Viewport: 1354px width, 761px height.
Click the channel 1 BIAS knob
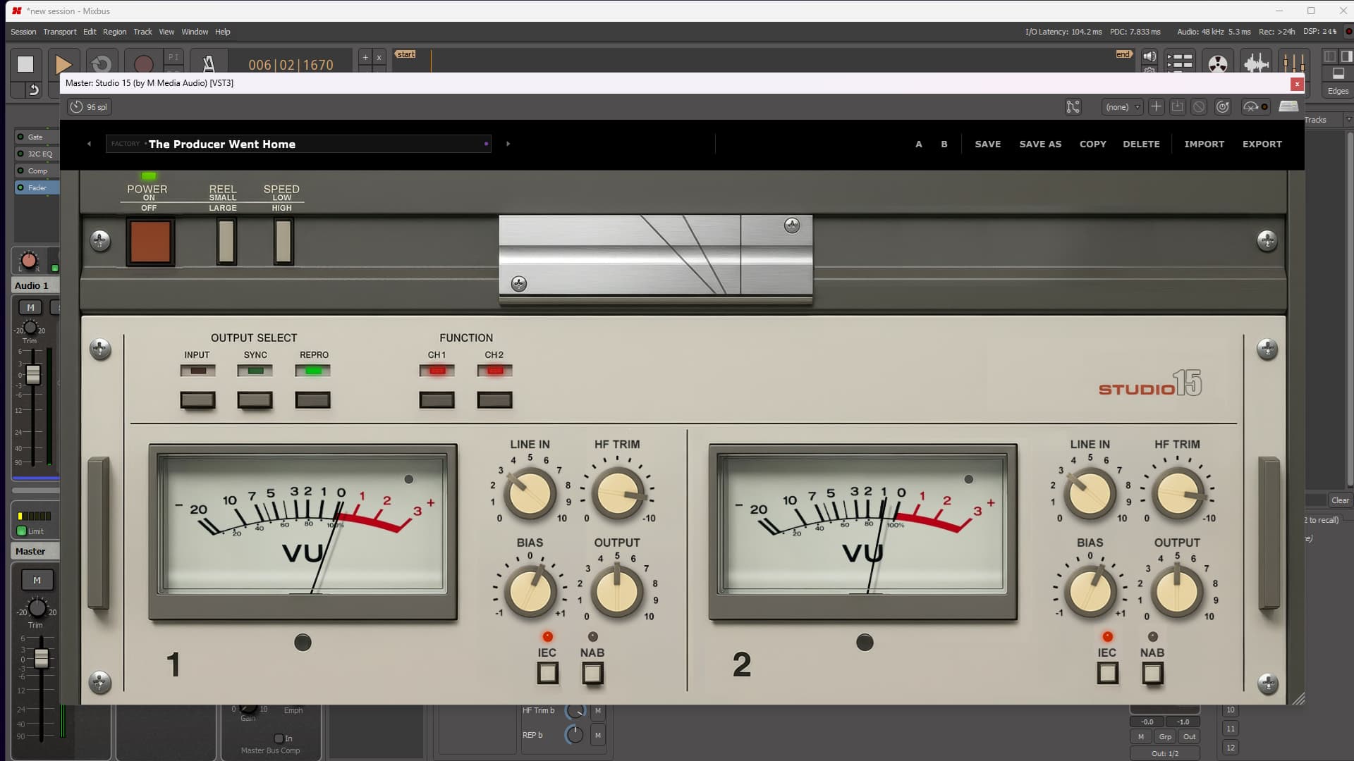pyautogui.click(x=530, y=592)
